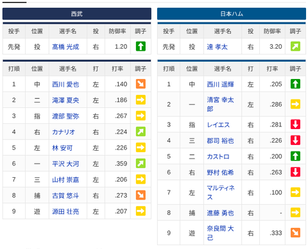Click the green up-arrow for カストロ
Screen dimensions: 308x249
pyautogui.click(x=295, y=156)
